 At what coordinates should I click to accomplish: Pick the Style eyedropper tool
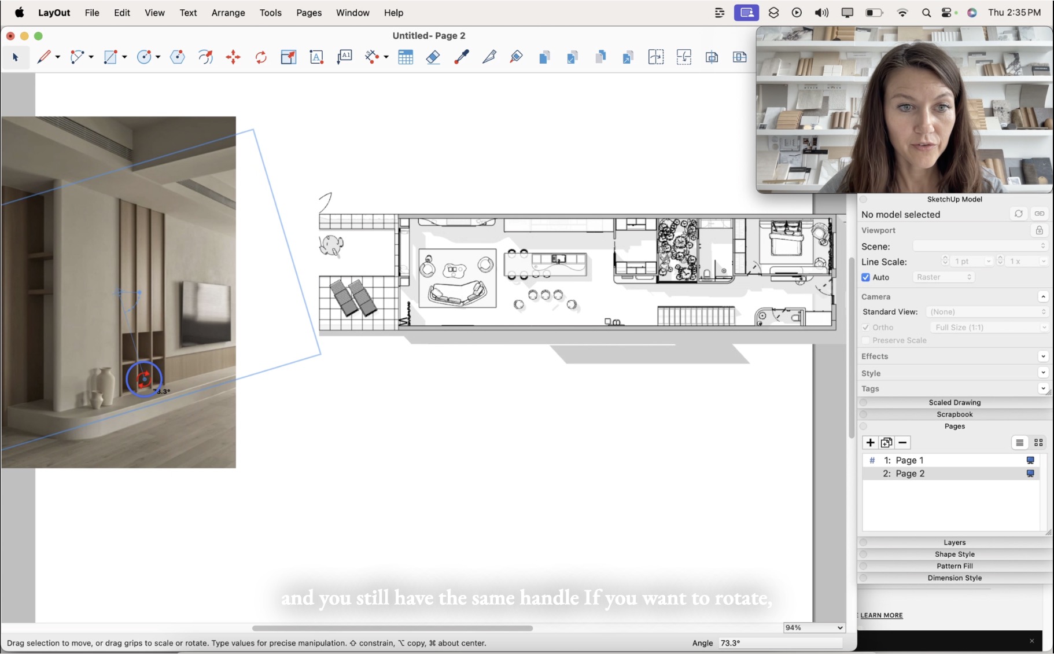(x=460, y=57)
